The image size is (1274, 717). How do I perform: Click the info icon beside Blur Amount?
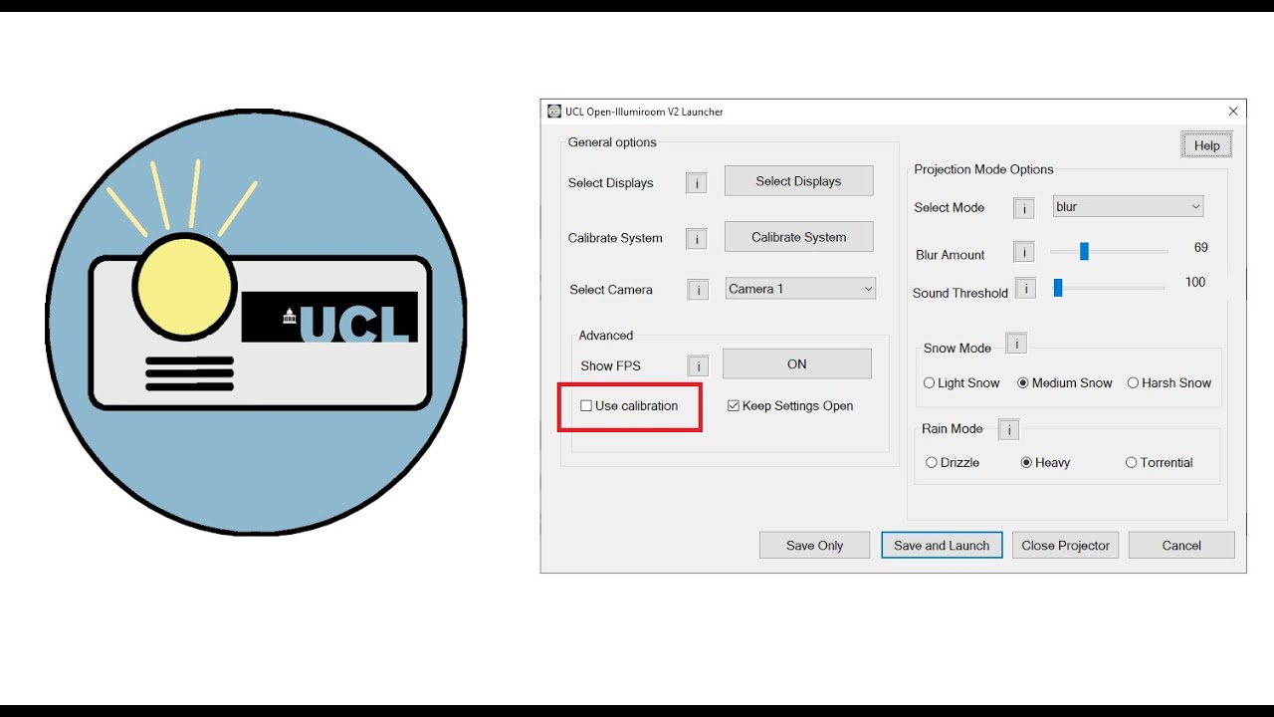pos(1024,252)
